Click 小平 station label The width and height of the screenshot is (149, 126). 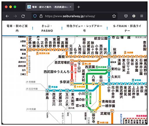click(x=109, y=89)
